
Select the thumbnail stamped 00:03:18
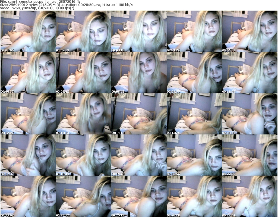[x=139, y=31]
